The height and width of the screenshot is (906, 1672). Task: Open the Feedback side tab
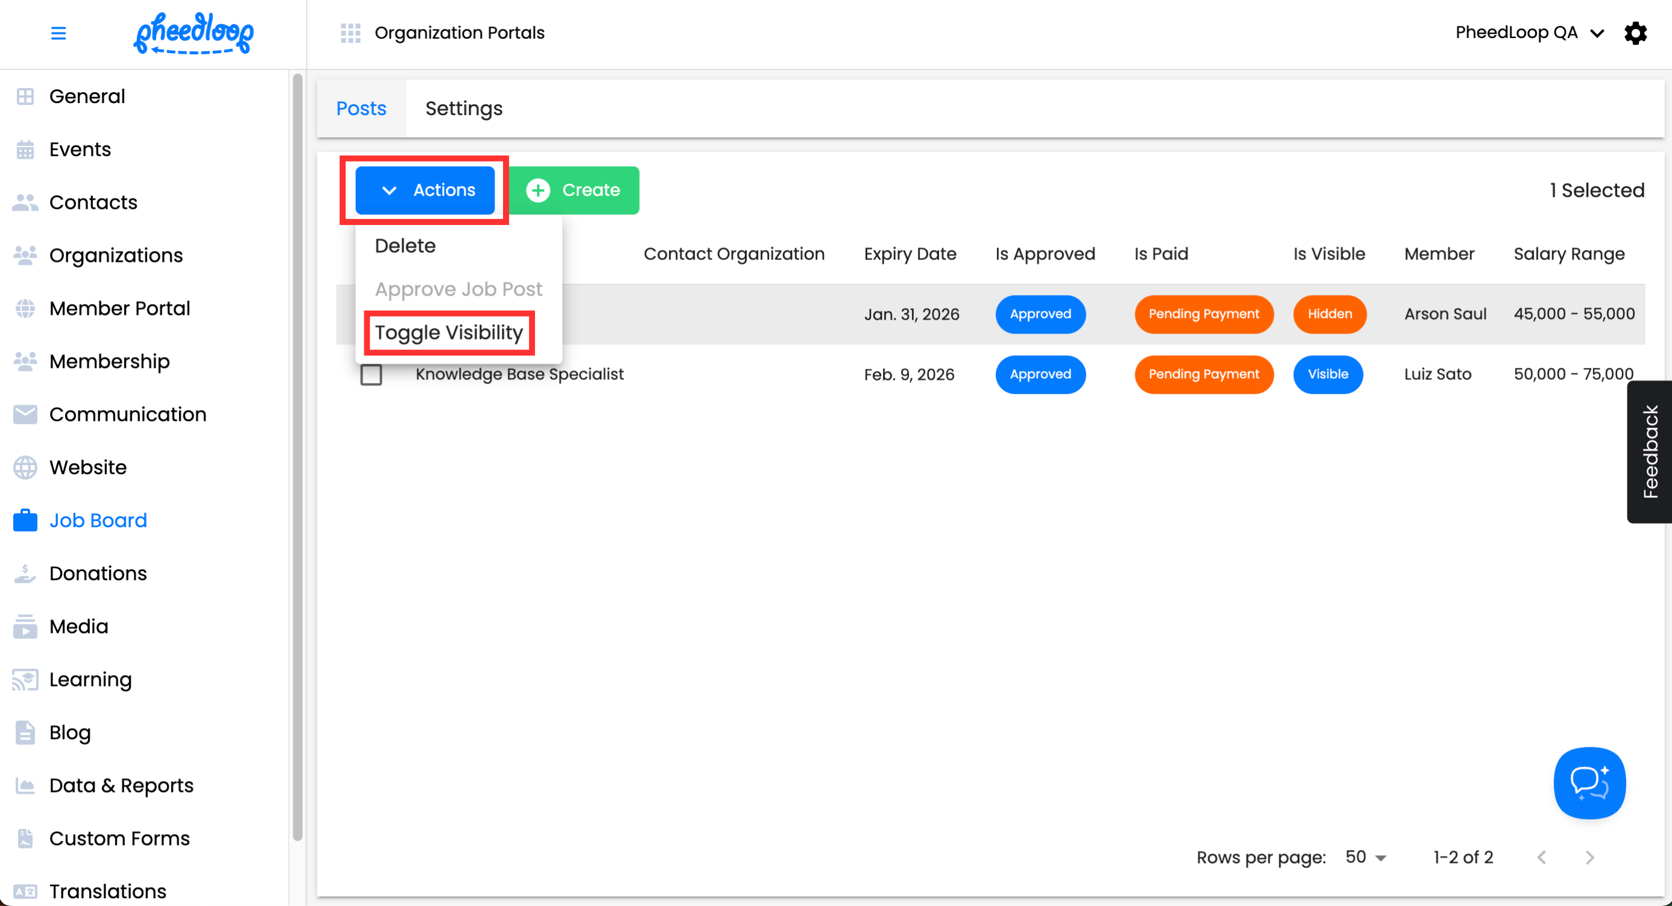(x=1649, y=452)
